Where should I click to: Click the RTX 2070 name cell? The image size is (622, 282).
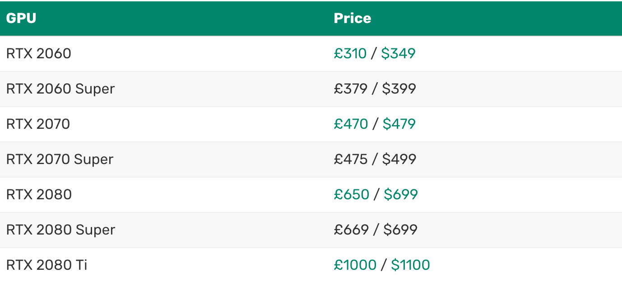(38, 124)
